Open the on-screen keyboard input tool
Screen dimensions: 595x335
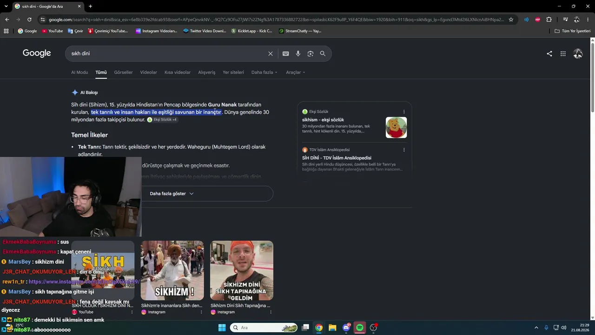[x=286, y=54]
